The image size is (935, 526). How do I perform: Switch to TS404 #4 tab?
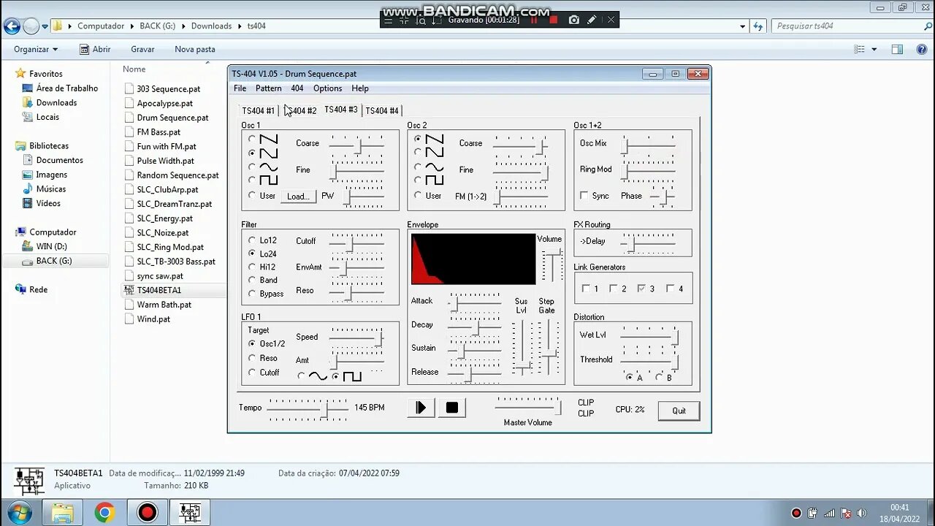(382, 111)
